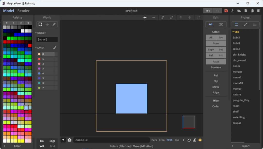Click the Cut button

click(x=221, y=50)
